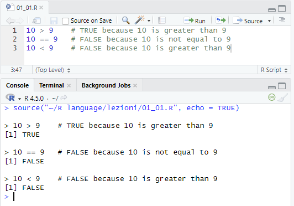Screen dimensions: 294x206
Task: Click the final '[1] FALSE' console result
Action: point(24,188)
